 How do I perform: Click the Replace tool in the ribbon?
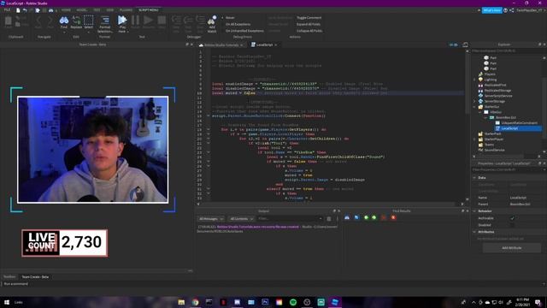coord(76,22)
